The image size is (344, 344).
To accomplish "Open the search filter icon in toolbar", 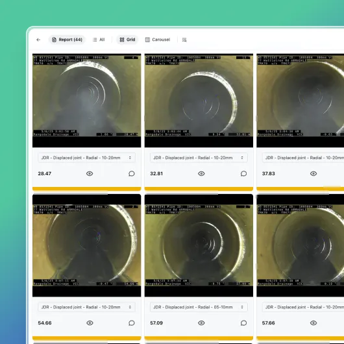I will pyautogui.click(x=184, y=40).
